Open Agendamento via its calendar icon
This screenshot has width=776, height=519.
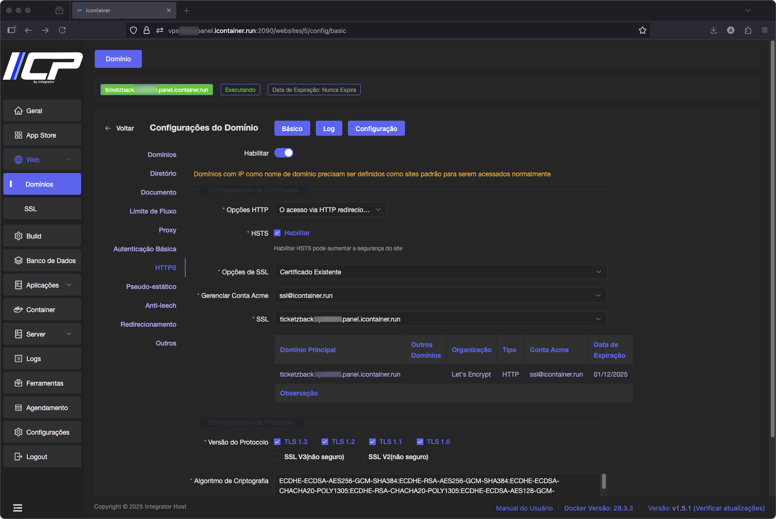click(x=18, y=408)
